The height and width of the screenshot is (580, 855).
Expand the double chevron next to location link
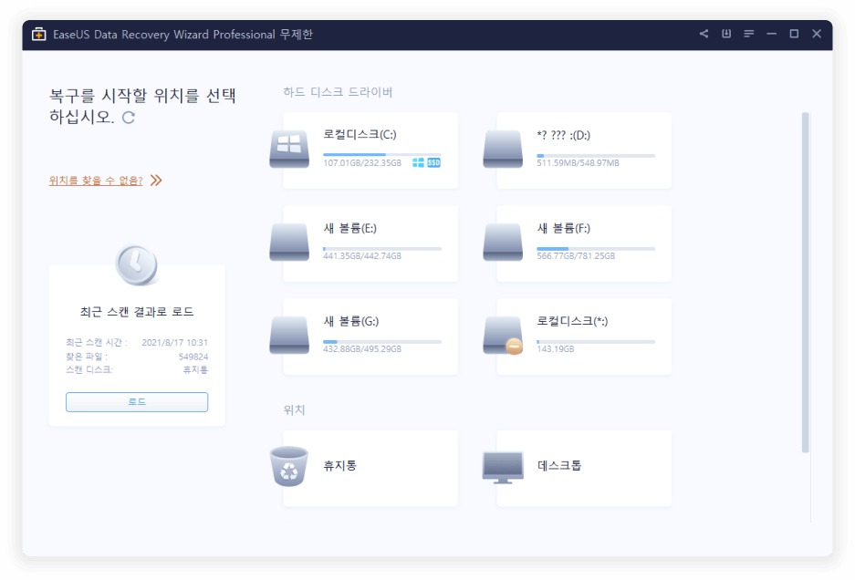pos(156,181)
